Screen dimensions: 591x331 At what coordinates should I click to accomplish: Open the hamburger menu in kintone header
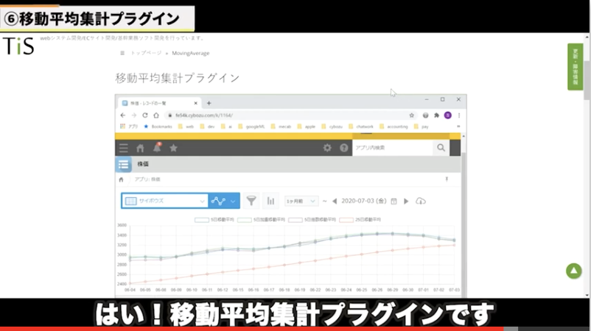(x=123, y=148)
